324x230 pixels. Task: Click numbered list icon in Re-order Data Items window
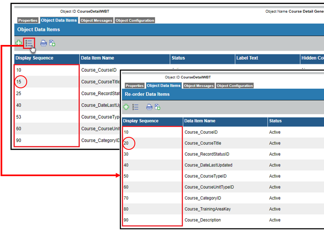(135, 107)
